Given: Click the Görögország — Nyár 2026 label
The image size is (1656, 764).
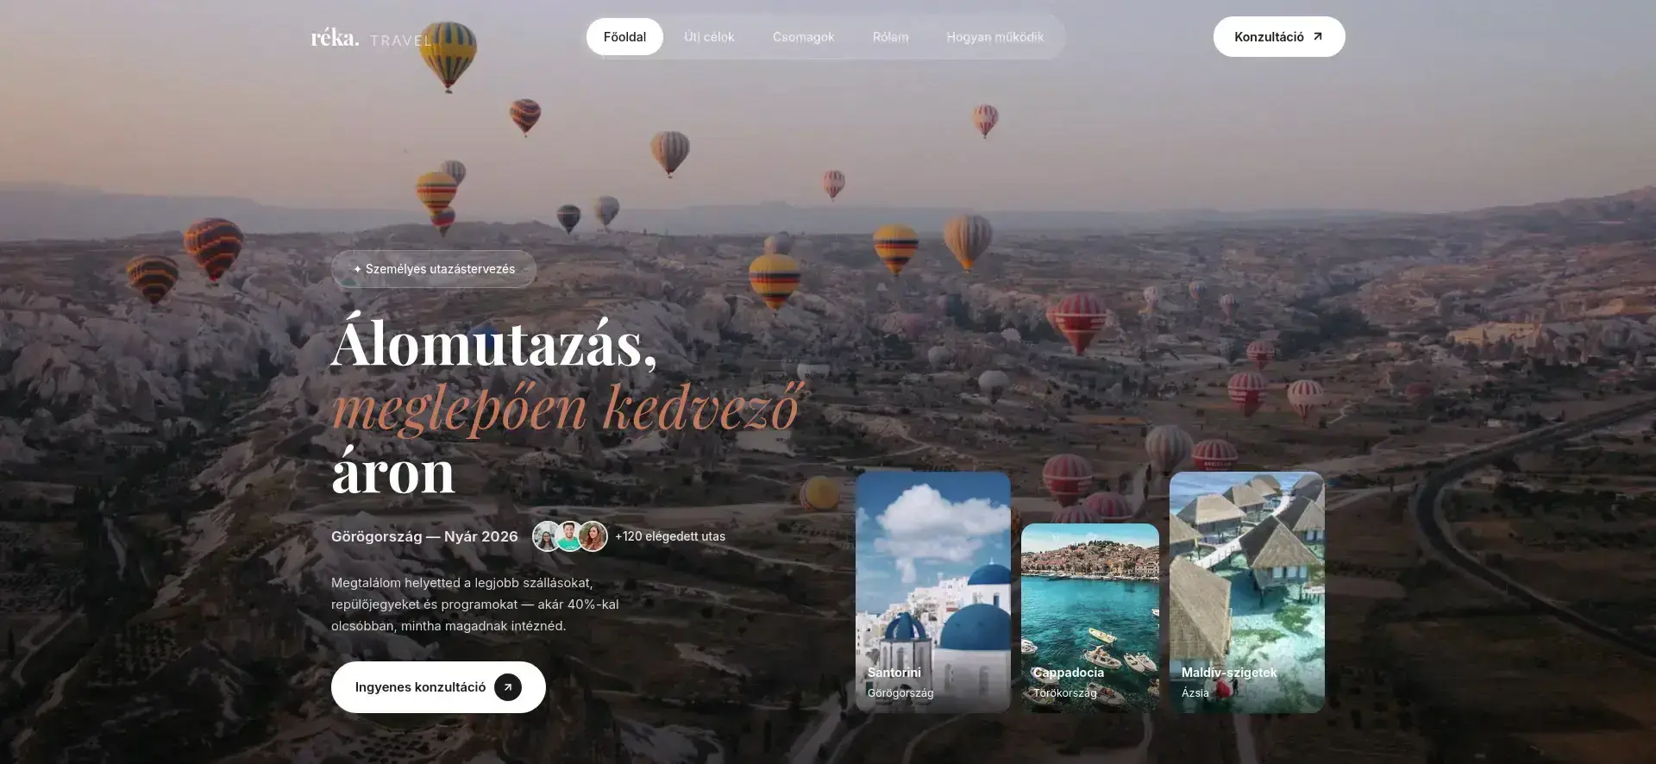Looking at the screenshot, I should click(424, 536).
